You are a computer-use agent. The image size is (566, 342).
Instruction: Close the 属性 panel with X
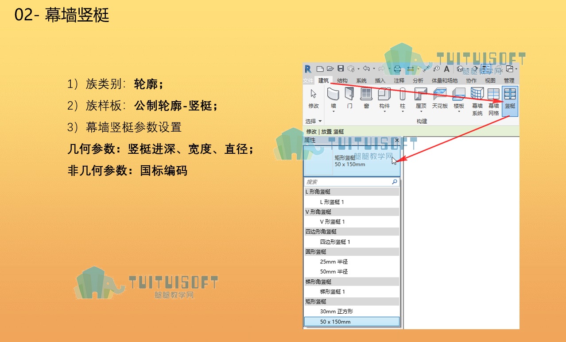(x=397, y=140)
